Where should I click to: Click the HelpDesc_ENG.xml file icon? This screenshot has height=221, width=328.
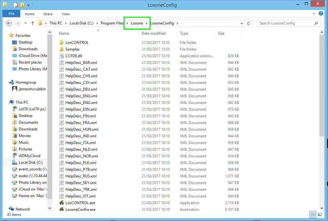coord(62,96)
